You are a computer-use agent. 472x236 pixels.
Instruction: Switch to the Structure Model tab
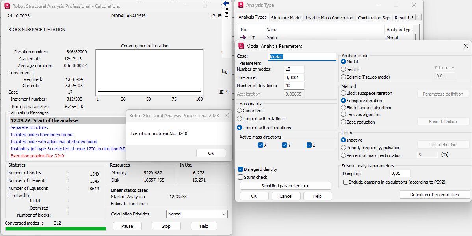point(286,17)
